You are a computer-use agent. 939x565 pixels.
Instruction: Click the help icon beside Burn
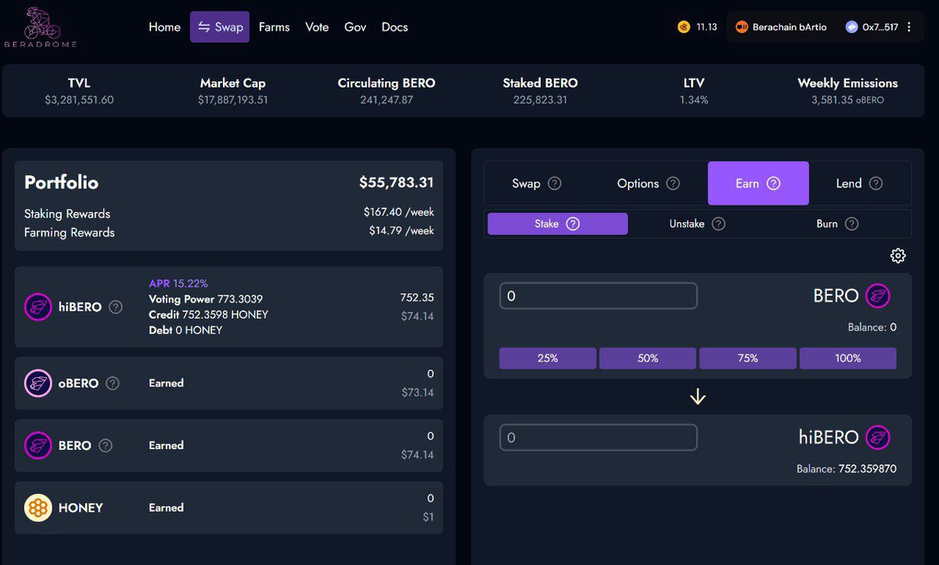[851, 224]
